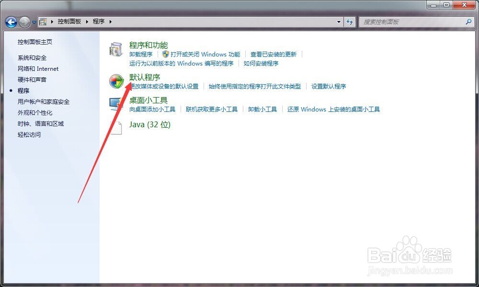Open the address bar history dropdown
The image size is (479, 287).
pyautogui.click(x=338, y=22)
